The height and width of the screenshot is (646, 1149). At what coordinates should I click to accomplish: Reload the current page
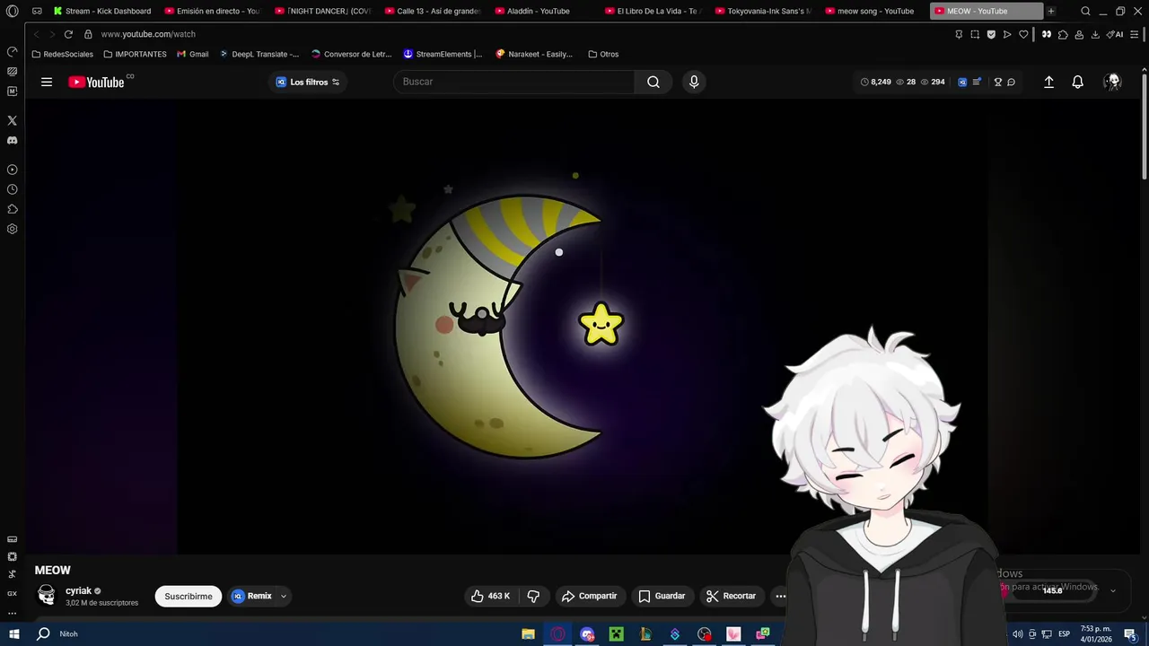coord(68,34)
